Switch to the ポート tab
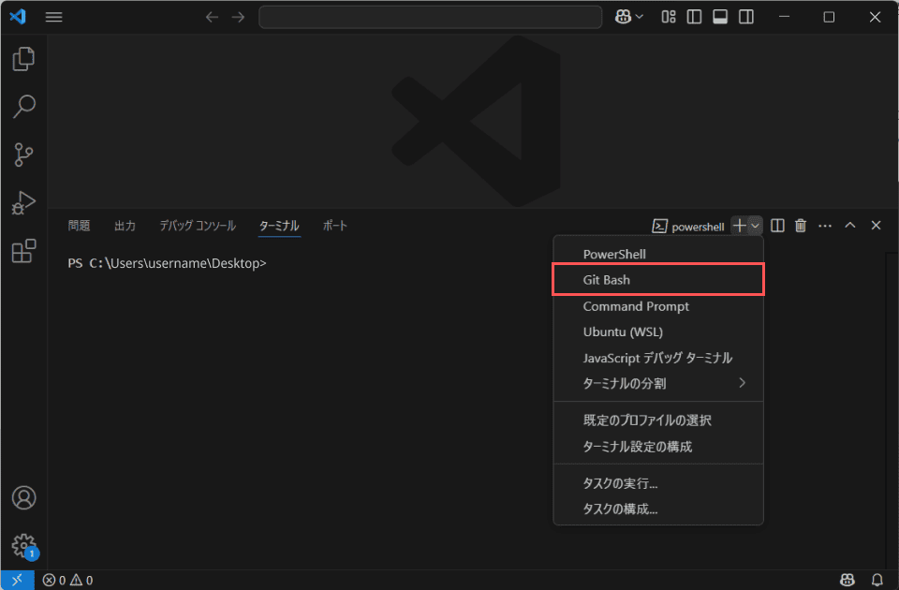899x590 pixels. coord(335,226)
